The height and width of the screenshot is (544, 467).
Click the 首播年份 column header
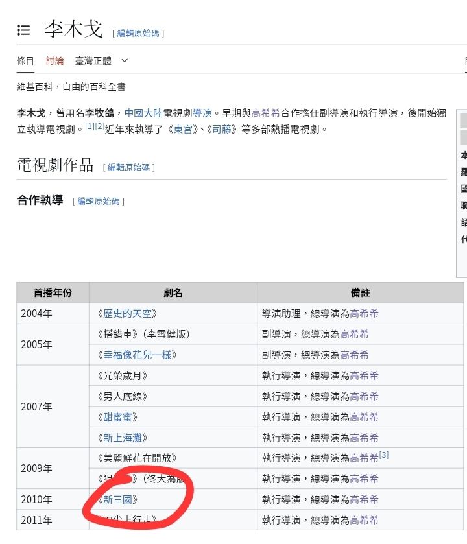coord(53,293)
